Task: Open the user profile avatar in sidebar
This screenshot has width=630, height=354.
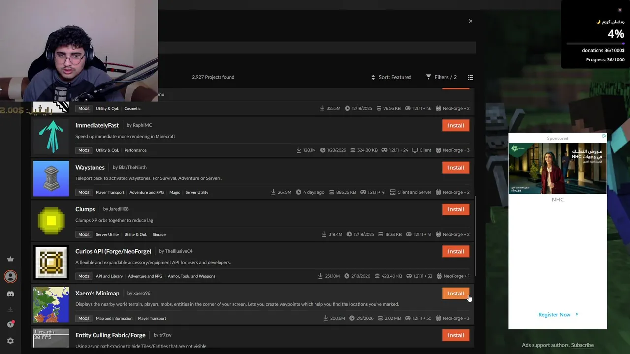Action: [10, 277]
